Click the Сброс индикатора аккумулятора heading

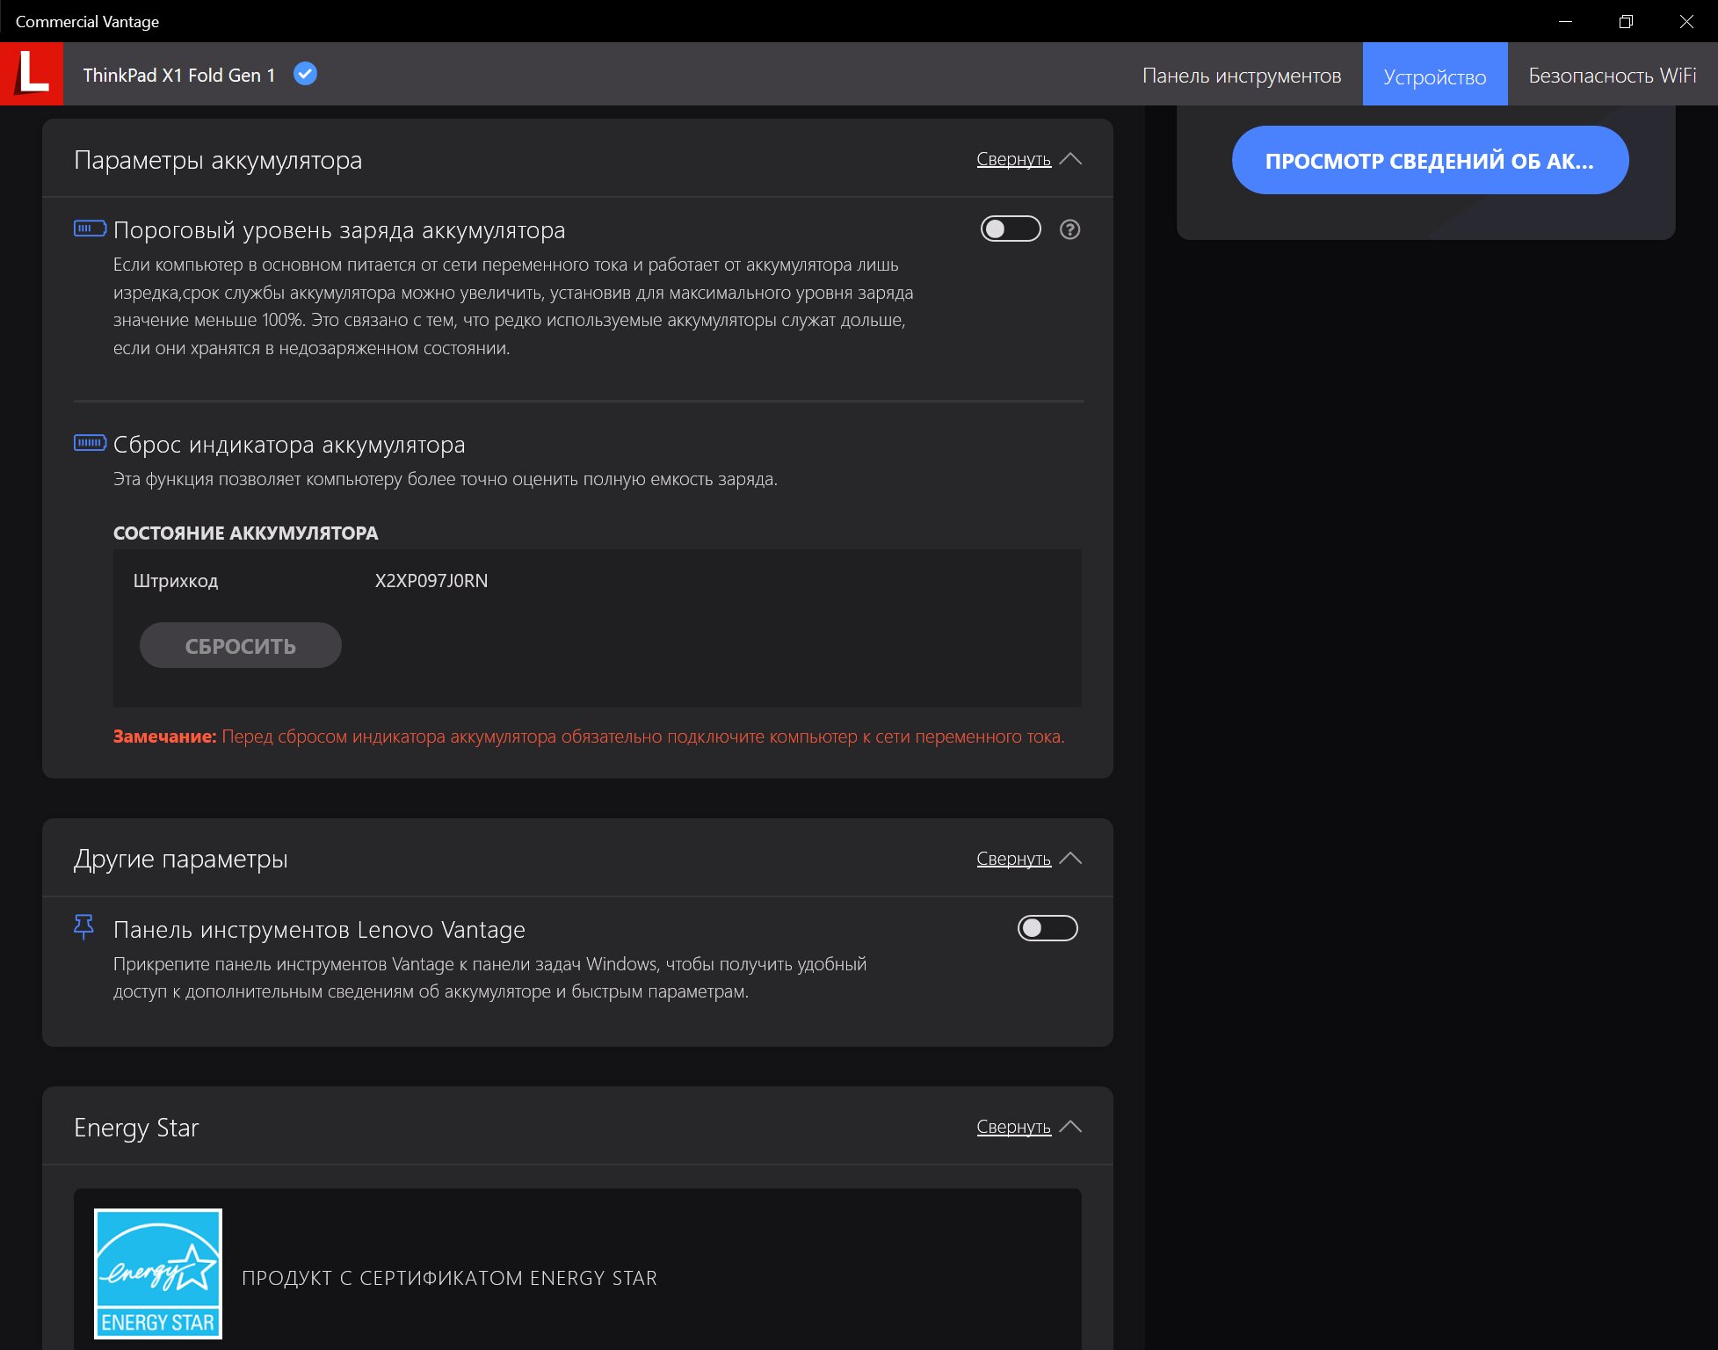click(x=289, y=445)
